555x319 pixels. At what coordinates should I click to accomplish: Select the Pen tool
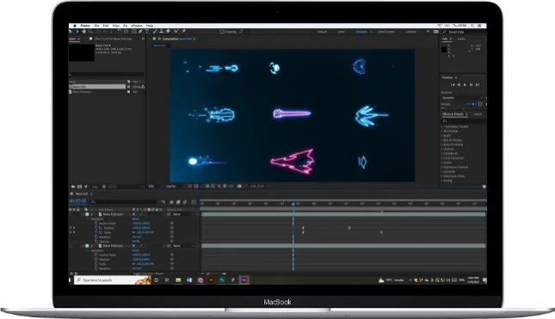click(140, 32)
